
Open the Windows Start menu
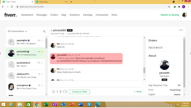(x=3, y=104)
